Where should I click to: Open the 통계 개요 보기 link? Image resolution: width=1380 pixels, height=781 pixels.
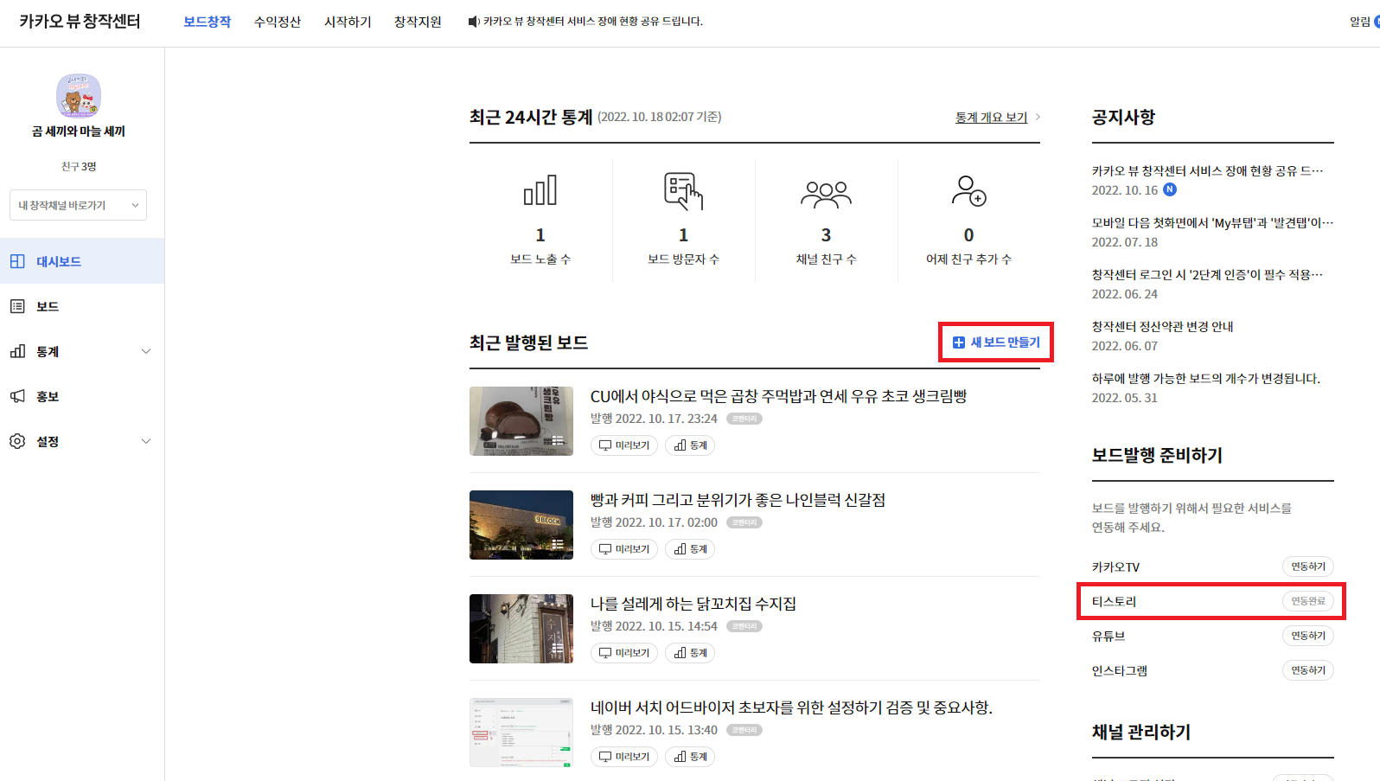point(991,118)
